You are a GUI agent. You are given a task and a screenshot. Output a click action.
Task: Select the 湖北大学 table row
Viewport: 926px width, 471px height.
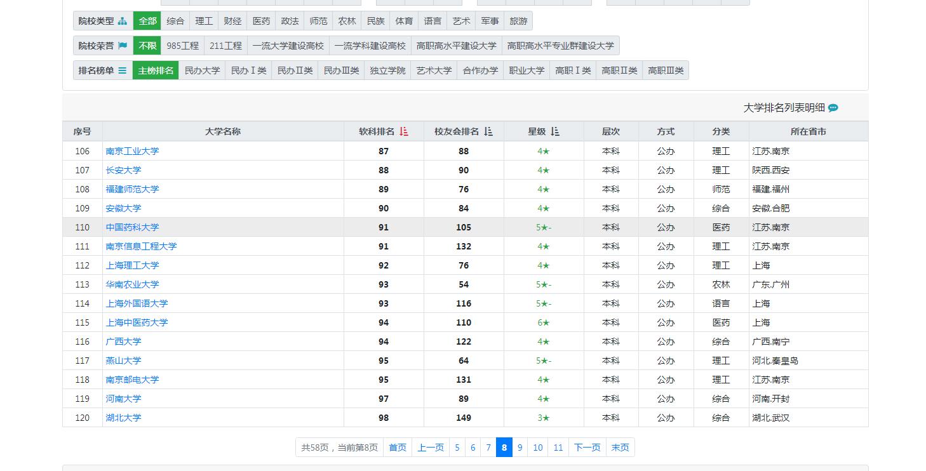click(466, 418)
